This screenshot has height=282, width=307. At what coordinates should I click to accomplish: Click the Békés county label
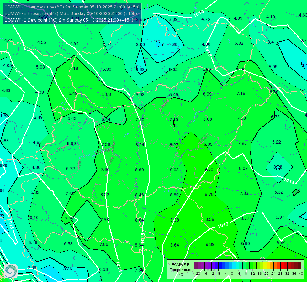pos(204,138)
